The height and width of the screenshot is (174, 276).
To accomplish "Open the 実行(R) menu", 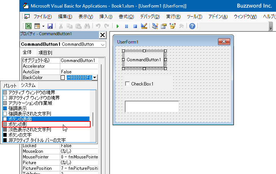I will coord(173,17).
